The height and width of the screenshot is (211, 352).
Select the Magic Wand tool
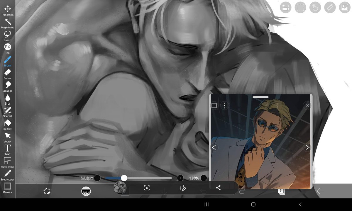pyautogui.click(x=7, y=23)
